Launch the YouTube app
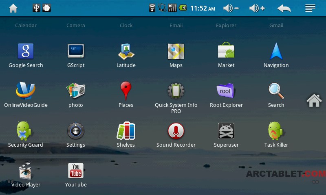Viewport: 326px width, 195px height. click(x=76, y=171)
